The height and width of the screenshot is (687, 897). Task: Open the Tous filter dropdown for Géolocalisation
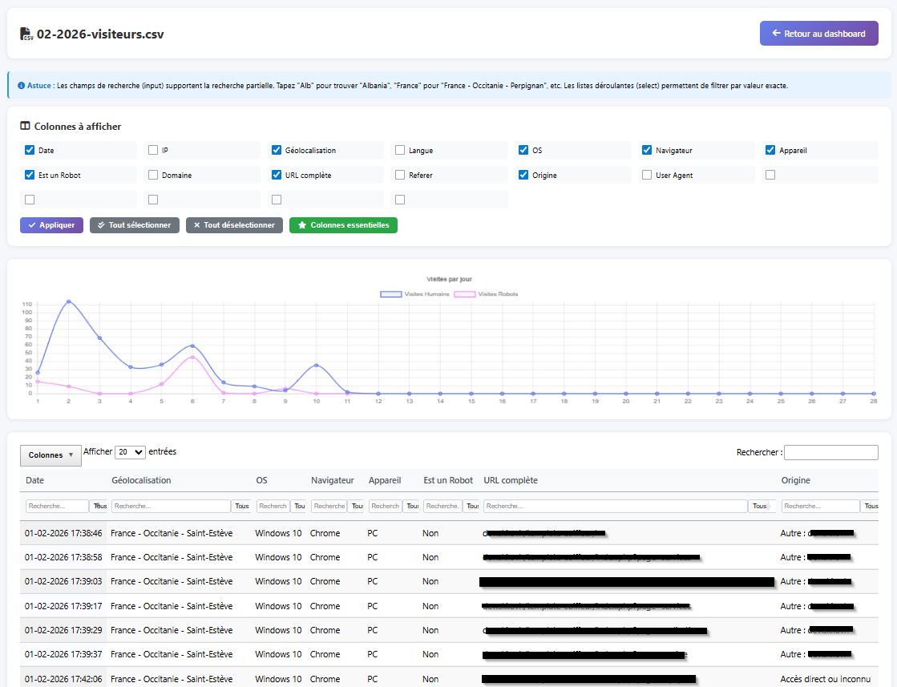[241, 507]
